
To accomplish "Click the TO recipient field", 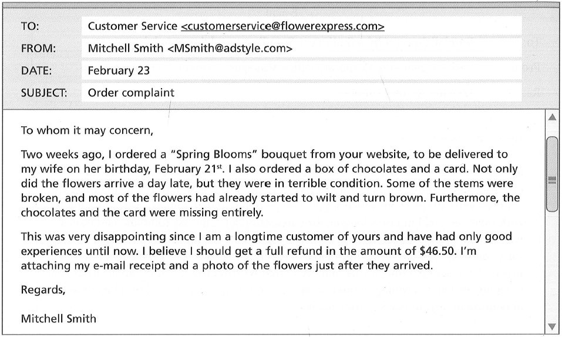I will click(x=301, y=26).
